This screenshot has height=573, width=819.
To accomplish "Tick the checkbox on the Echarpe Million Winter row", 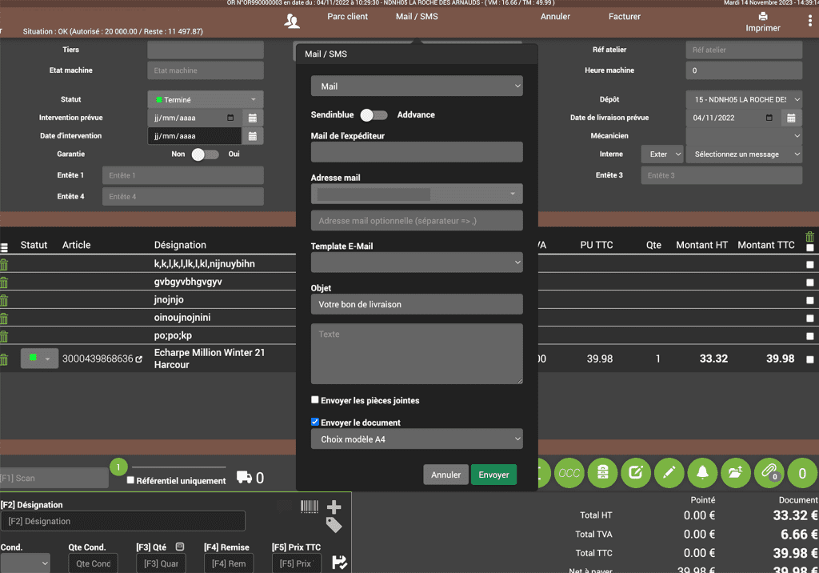I will click(x=810, y=359).
